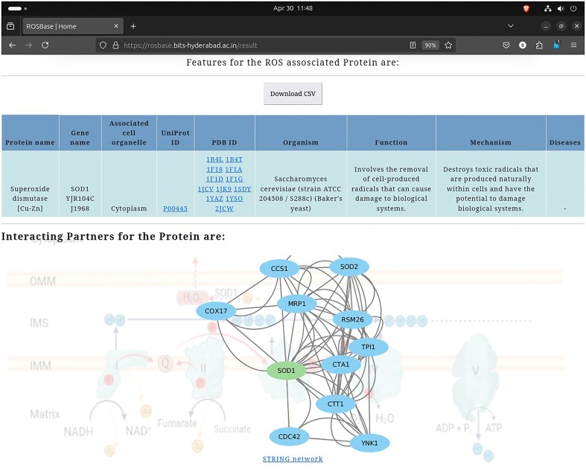This screenshot has height=469, width=586.
Task: Open PDB ID 1JK9 link
Action: [223, 189]
